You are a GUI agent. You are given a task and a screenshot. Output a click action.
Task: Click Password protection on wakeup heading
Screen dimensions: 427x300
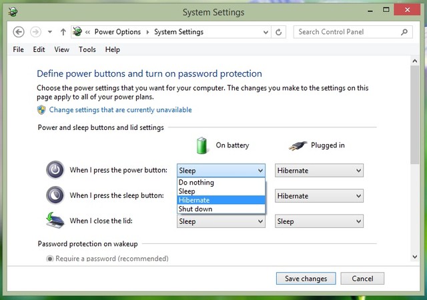click(x=87, y=244)
